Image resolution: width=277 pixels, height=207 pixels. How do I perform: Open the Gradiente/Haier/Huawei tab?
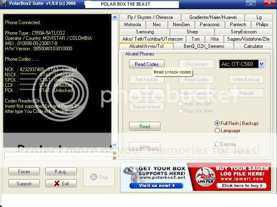tap(213, 17)
